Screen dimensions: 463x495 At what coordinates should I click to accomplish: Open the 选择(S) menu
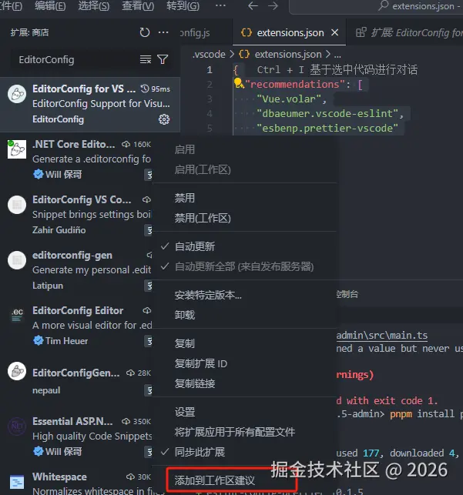click(94, 5)
